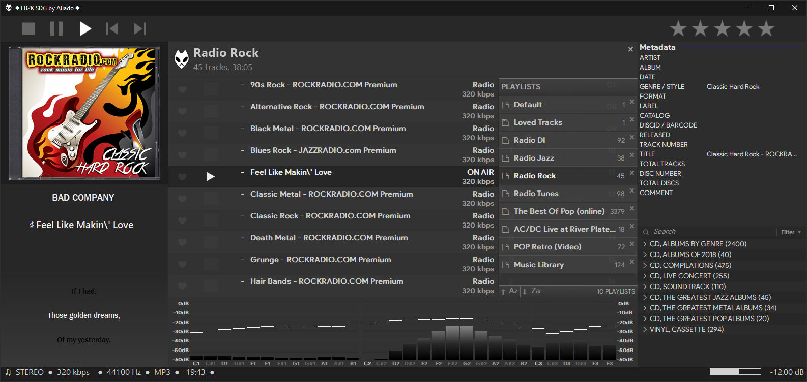
Task: Close the Radio Rock playlist header panel
Action: coord(630,49)
